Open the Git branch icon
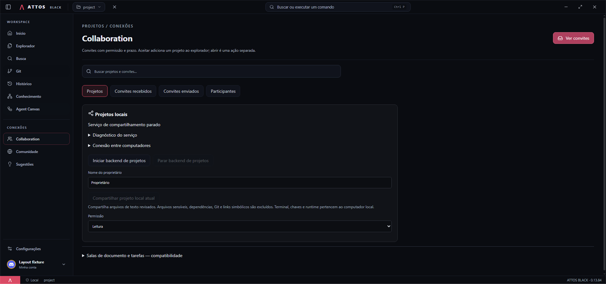Screen dimensions: 606x284 (x=10, y=71)
